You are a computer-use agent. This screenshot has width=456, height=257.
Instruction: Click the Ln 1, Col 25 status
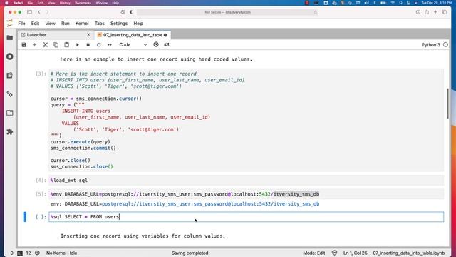(x=355, y=253)
